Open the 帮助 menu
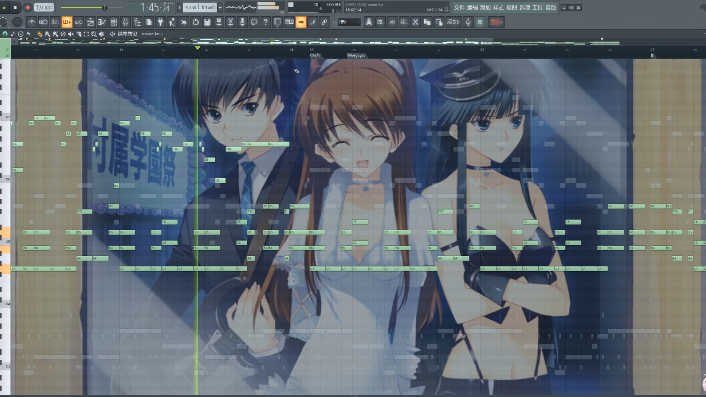Screen dimensions: 706x397 point(550,7)
